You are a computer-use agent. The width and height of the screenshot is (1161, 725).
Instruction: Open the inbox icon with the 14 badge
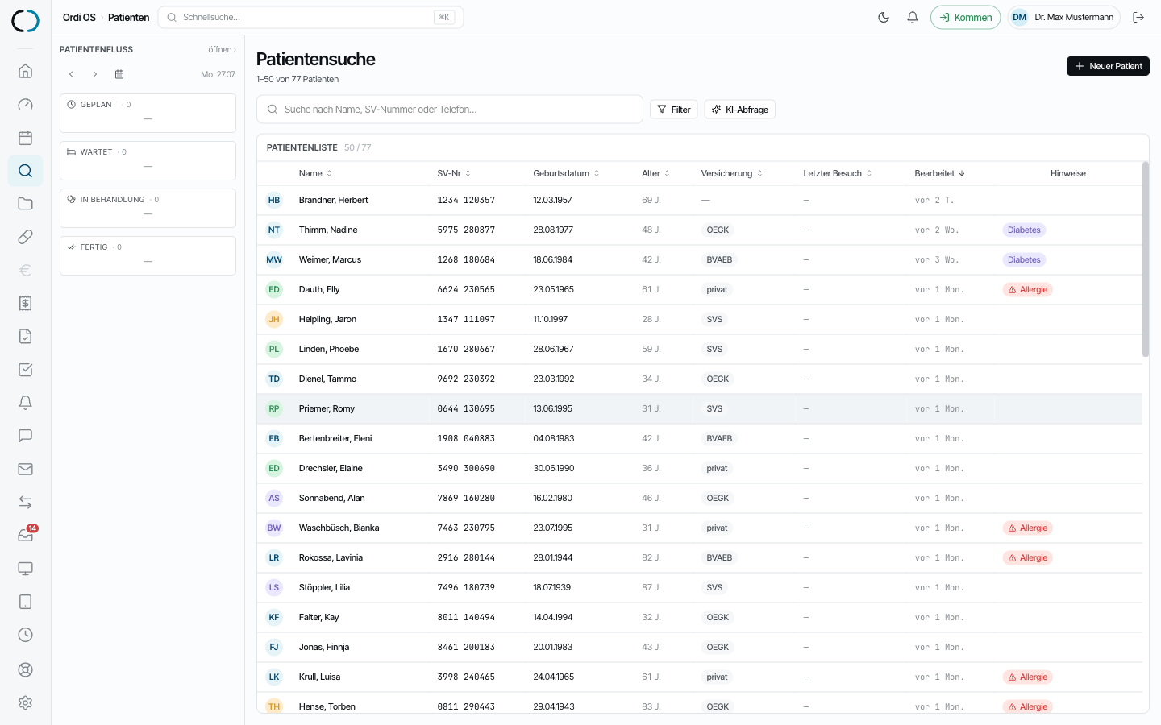26,536
